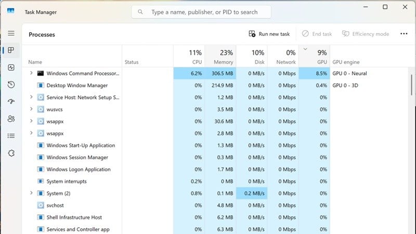Open the Details sidebar icon

11,136
